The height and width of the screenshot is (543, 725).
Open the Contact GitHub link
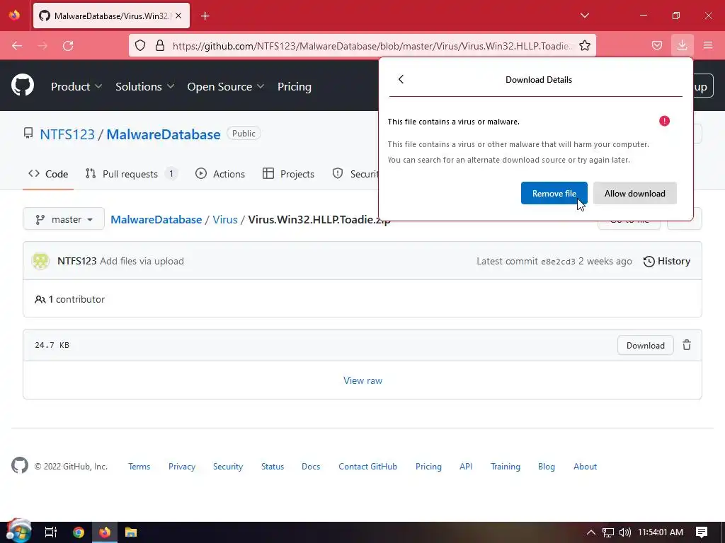[x=367, y=467]
